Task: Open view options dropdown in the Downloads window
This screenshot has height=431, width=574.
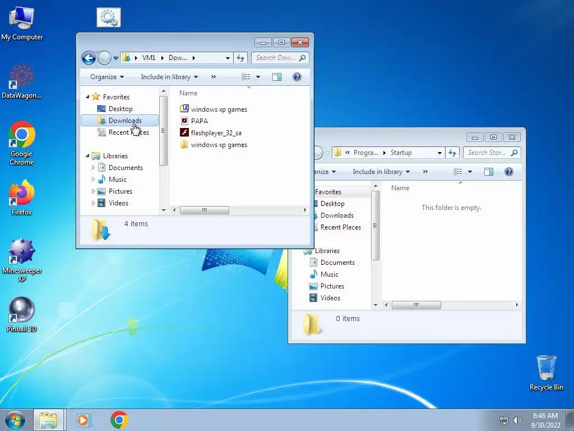Action: pos(258,76)
